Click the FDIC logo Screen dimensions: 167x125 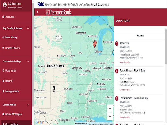tap(40, 4)
